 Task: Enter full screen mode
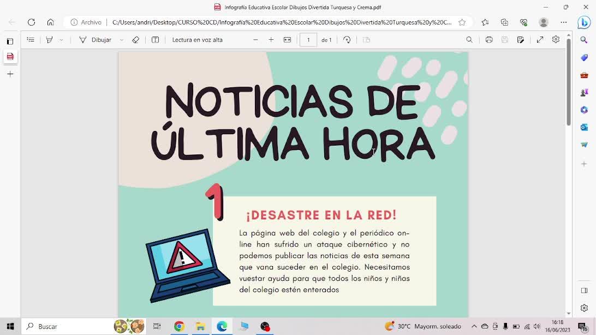point(540,39)
